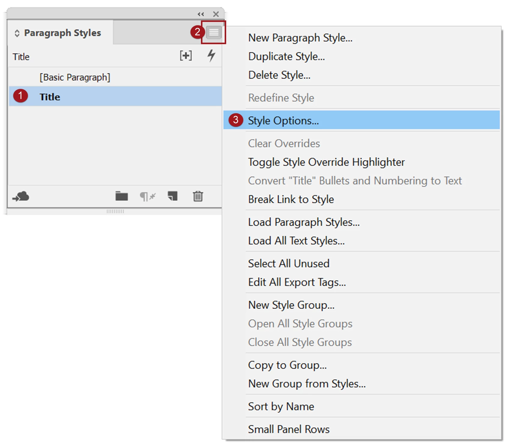
Task: Click the current style name Title label
Action: [x=21, y=57]
